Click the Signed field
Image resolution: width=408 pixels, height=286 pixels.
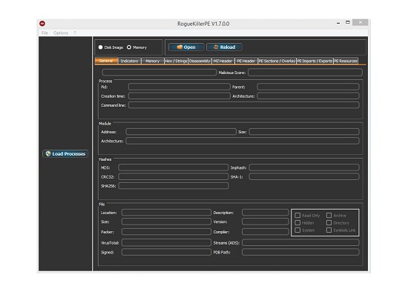166,252
